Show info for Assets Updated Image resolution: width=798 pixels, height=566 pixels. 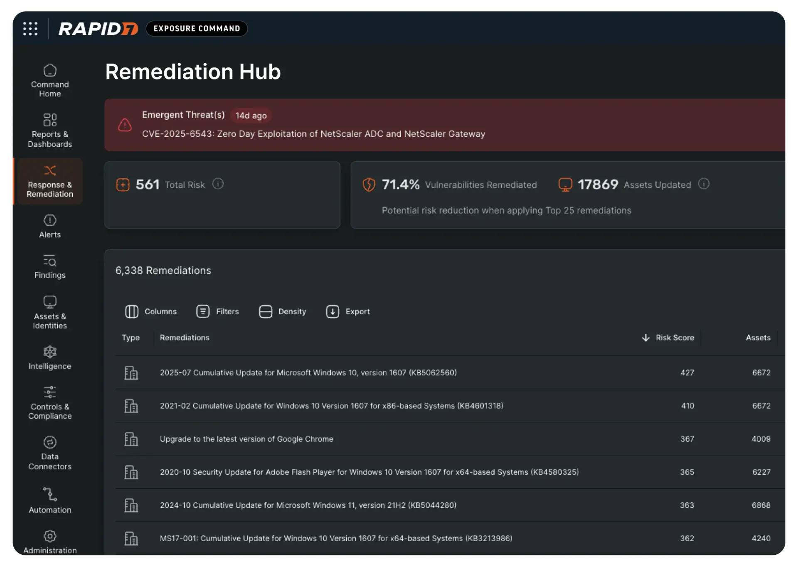tap(704, 184)
